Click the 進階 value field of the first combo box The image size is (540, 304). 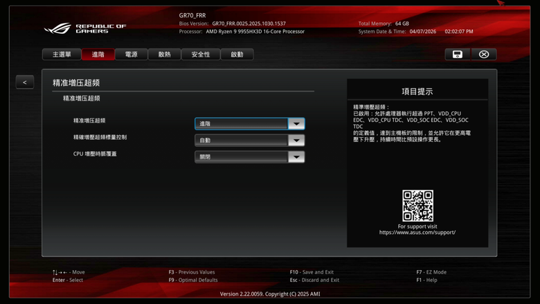(242, 123)
